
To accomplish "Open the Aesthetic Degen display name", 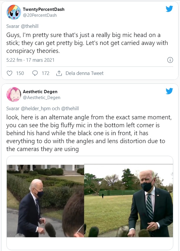I will (40, 92).
